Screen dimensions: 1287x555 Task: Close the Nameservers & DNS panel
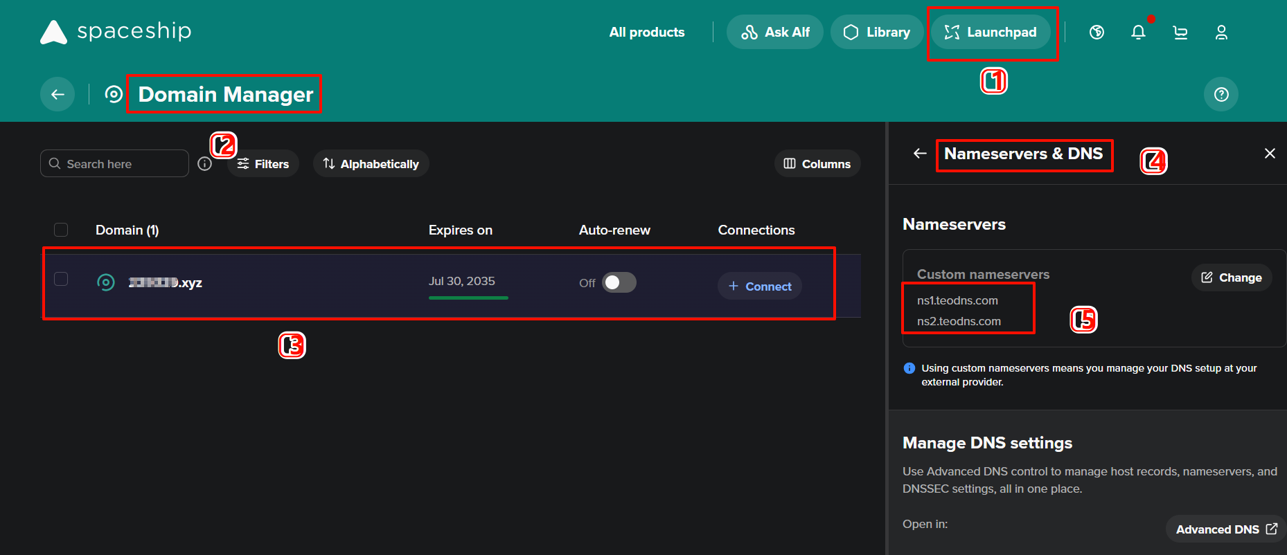point(1270,153)
